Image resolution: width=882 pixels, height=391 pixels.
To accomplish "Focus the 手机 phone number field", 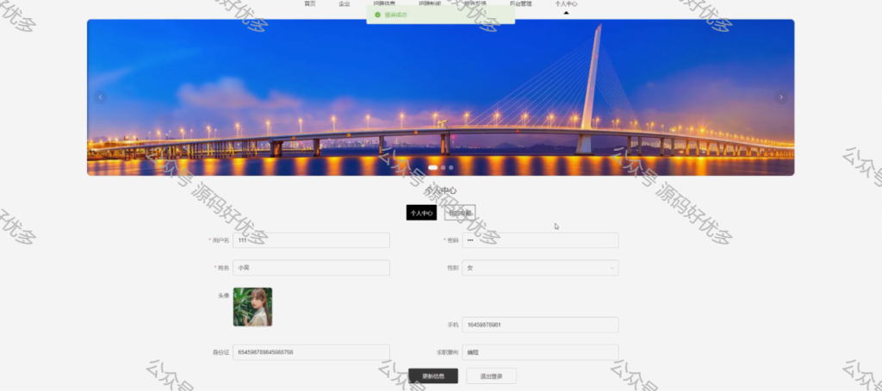I will pos(540,325).
